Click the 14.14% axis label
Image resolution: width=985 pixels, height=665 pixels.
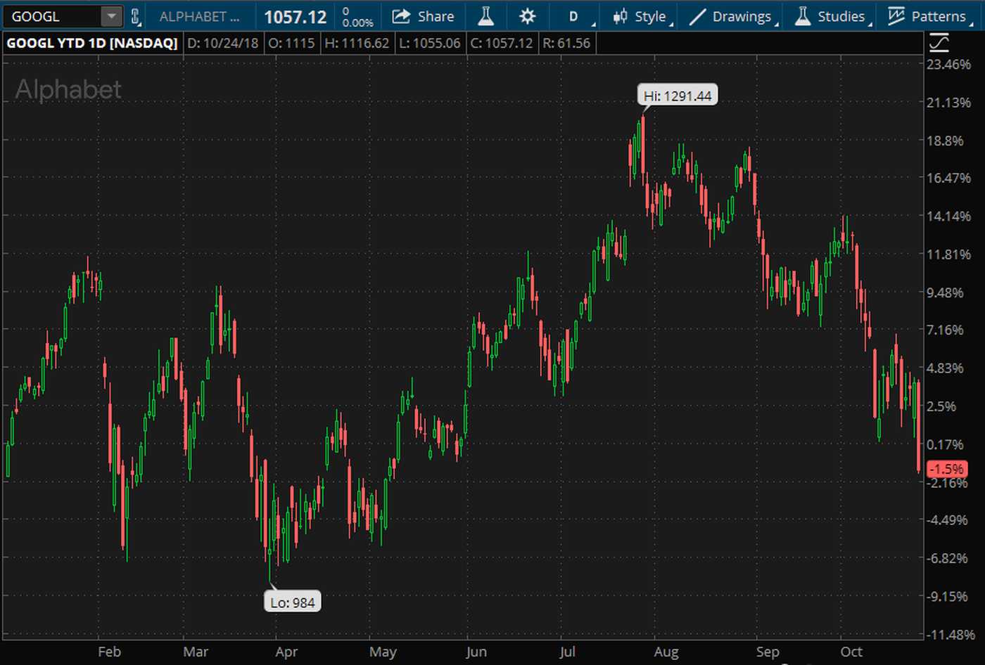949,216
